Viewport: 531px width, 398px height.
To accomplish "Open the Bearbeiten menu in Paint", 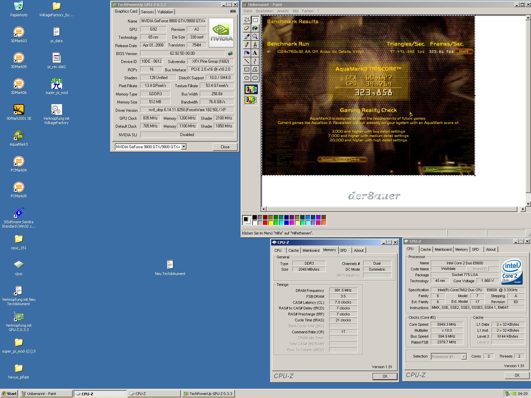I will pos(265,11).
